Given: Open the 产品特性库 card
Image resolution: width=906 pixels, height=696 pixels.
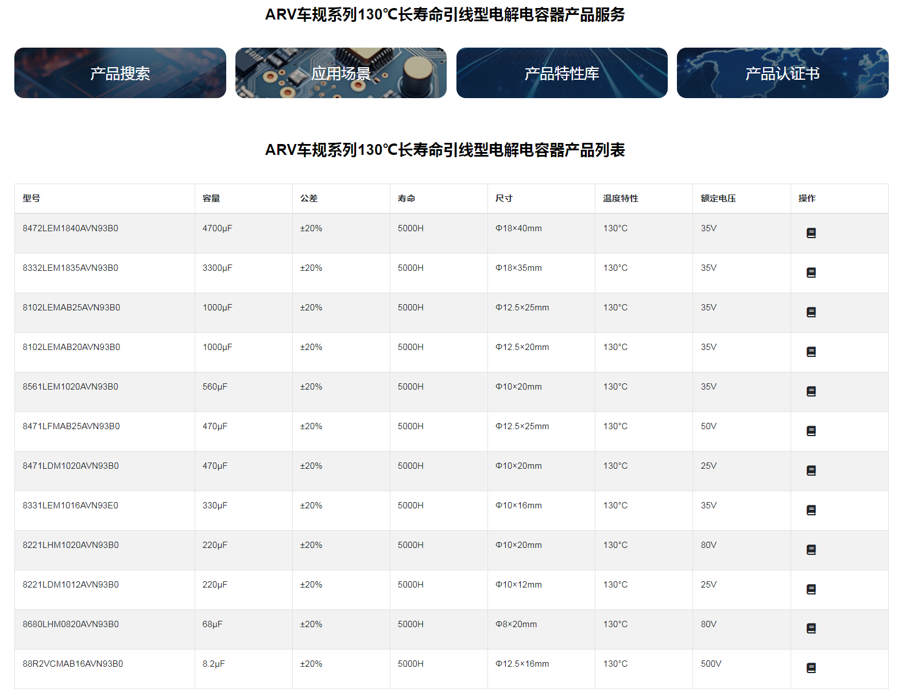Looking at the screenshot, I should [x=562, y=73].
